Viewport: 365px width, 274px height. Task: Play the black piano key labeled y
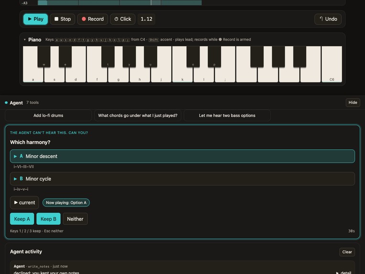tap(129, 56)
